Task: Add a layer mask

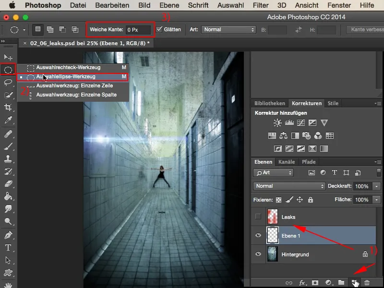Action: pyautogui.click(x=315, y=282)
